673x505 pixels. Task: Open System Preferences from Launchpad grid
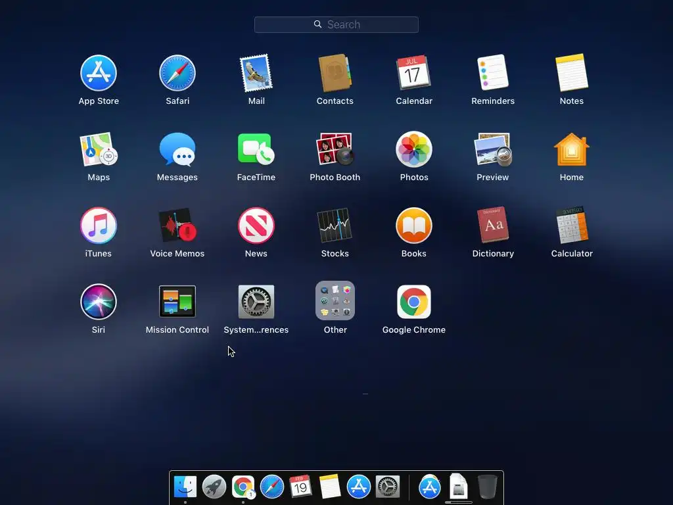[x=256, y=301]
